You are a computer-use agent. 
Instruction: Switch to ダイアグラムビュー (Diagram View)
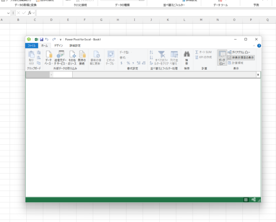[240, 53]
